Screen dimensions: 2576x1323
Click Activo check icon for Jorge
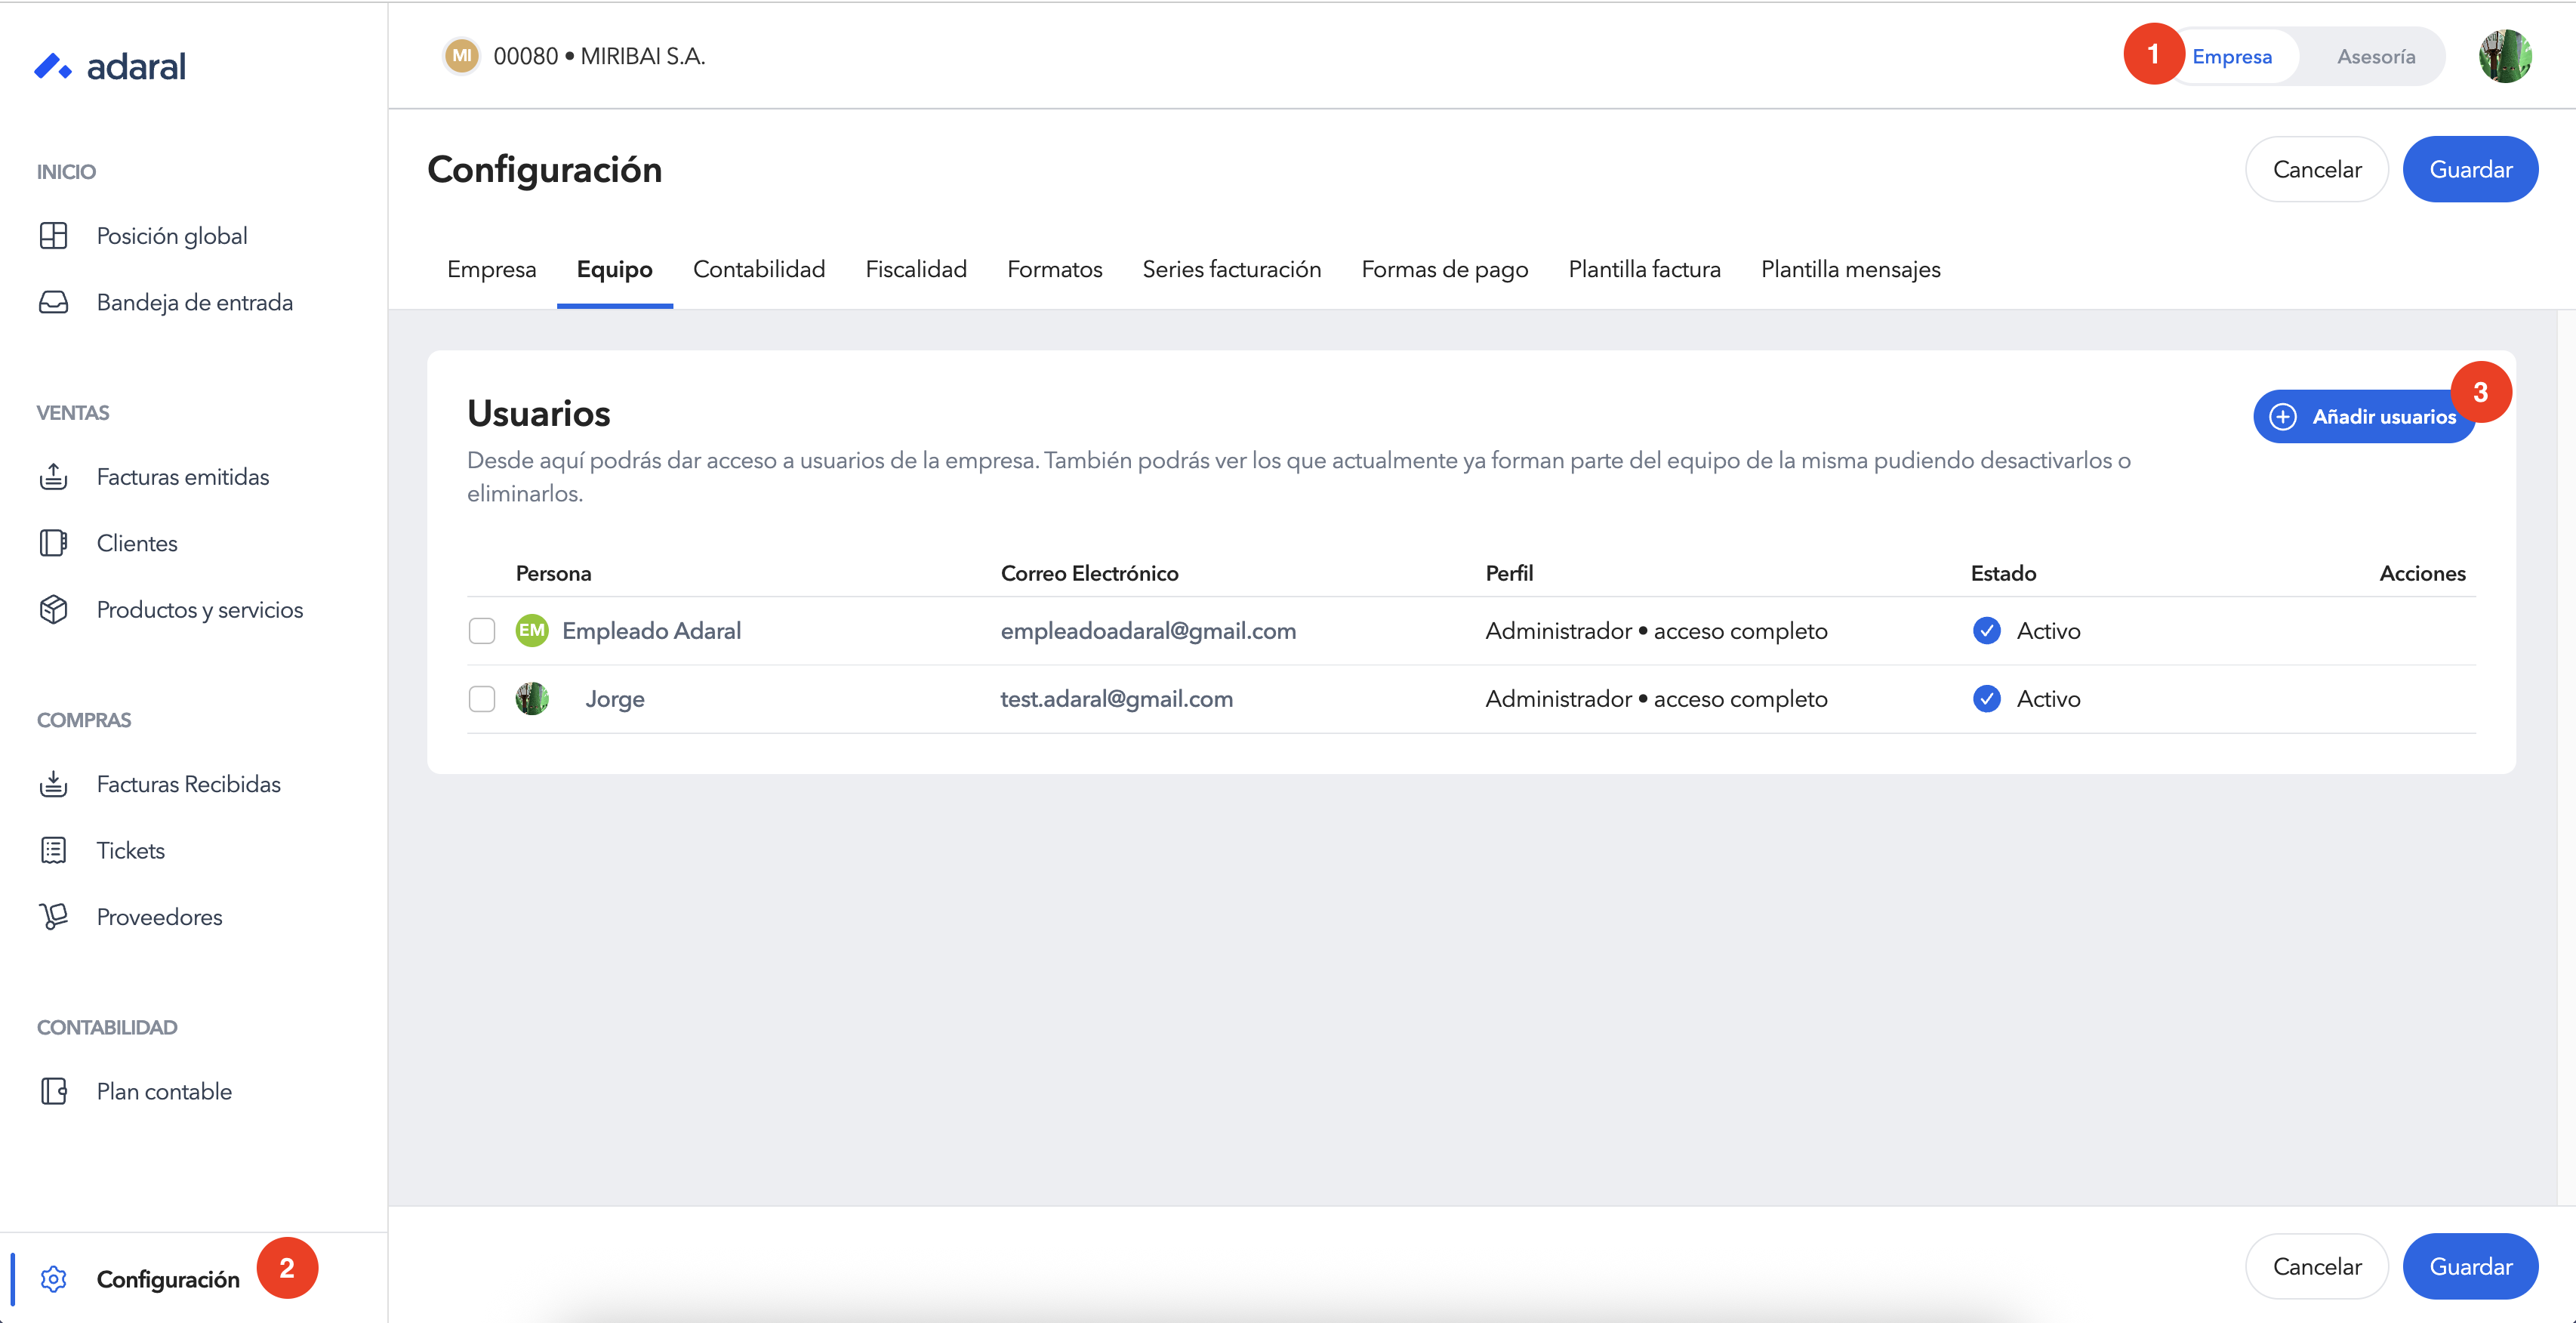point(1986,698)
